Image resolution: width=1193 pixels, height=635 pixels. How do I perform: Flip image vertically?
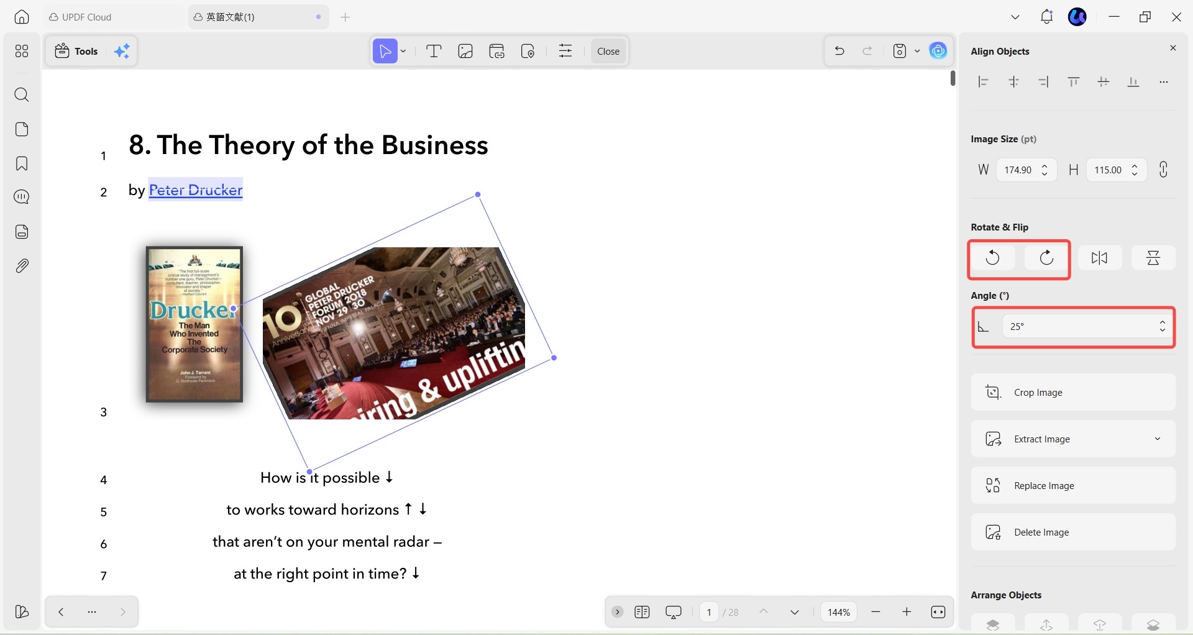(x=1153, y=258)
